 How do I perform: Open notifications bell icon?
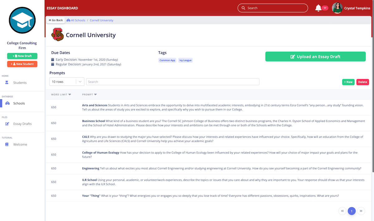click(x=318, y=8)
